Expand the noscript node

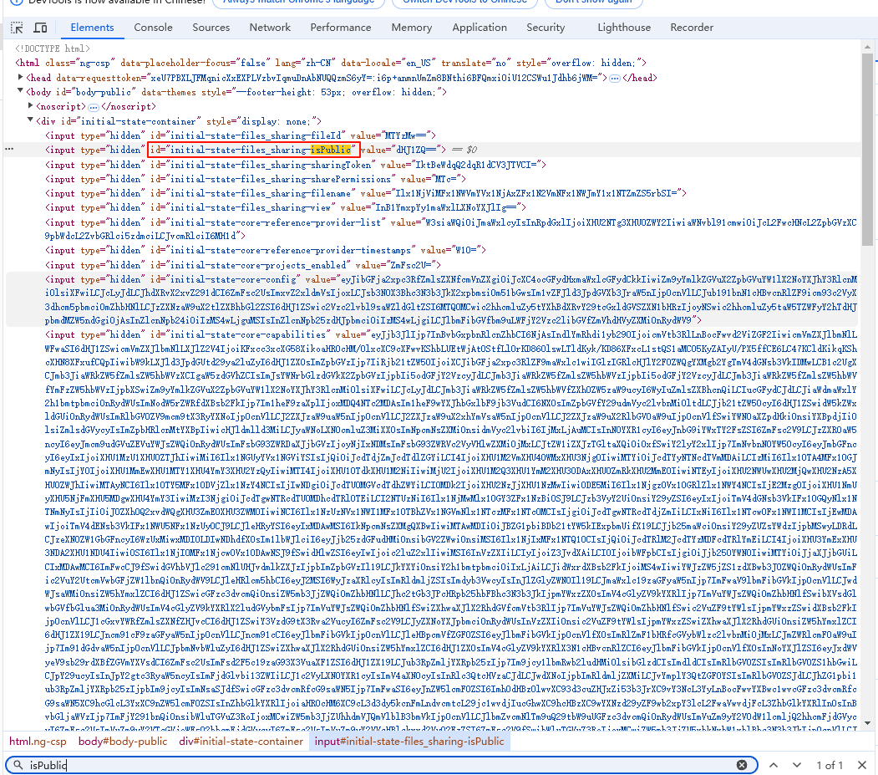31,106
